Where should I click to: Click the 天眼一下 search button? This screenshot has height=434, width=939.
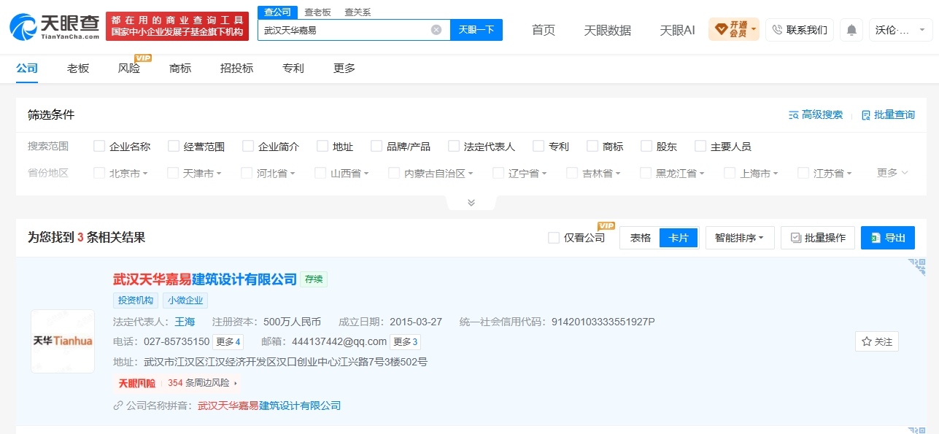pyautogui.click(x=476, y=30)
